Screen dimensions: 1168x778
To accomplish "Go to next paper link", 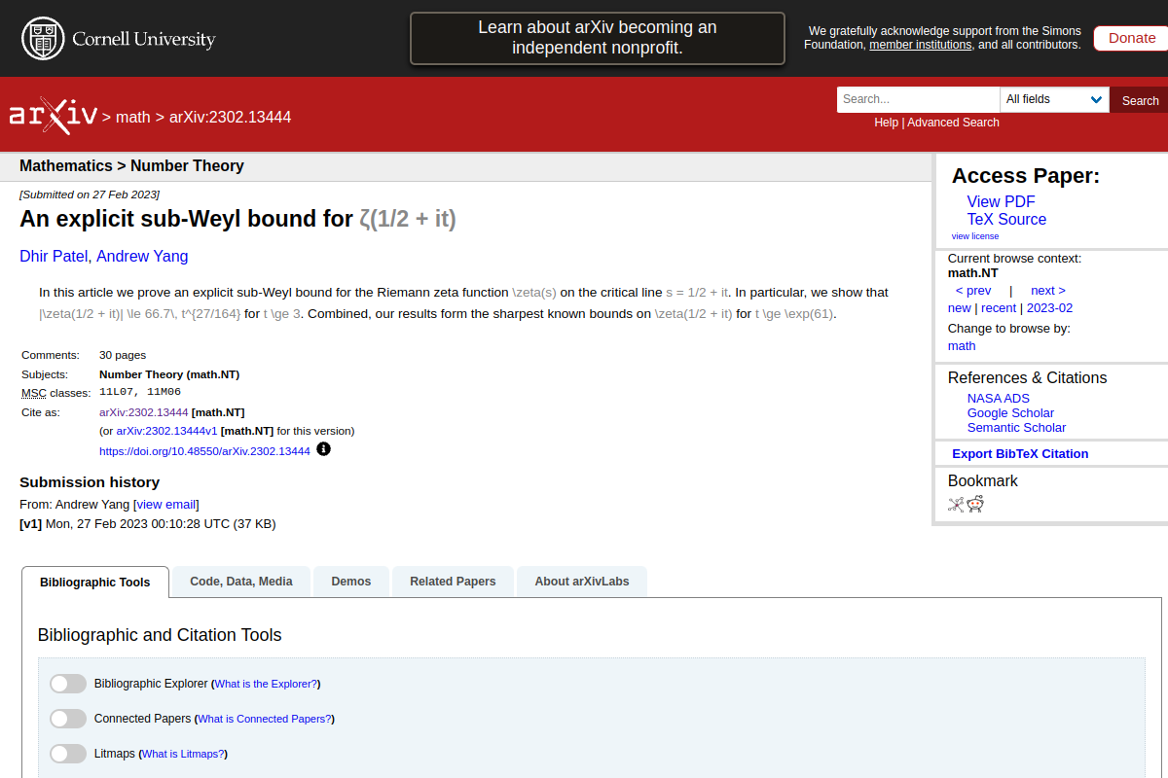I will tap(1047, 290).
